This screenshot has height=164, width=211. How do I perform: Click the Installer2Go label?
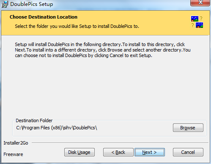click(16, 143)
